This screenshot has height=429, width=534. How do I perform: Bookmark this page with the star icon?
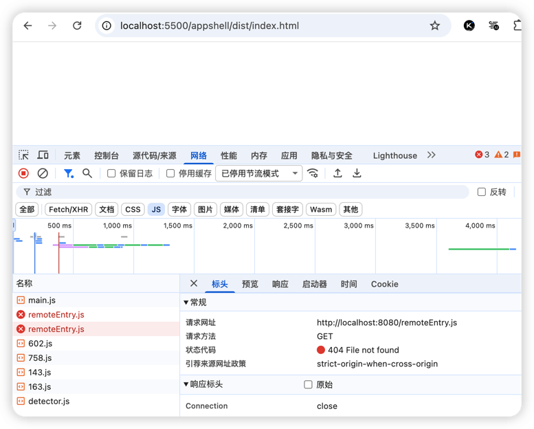pyautogui.click(x=434, y=26)
